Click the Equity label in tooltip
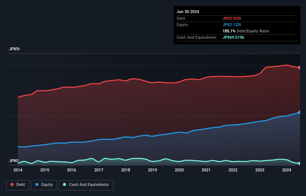This screenshot has width=306, height=196. point(182,25)
